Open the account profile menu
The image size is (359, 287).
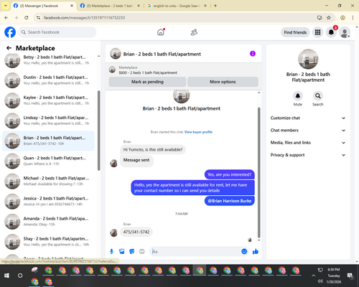(345, 32)
